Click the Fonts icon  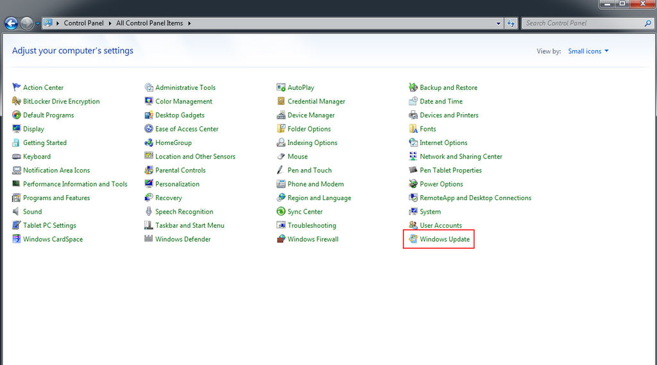413,129
